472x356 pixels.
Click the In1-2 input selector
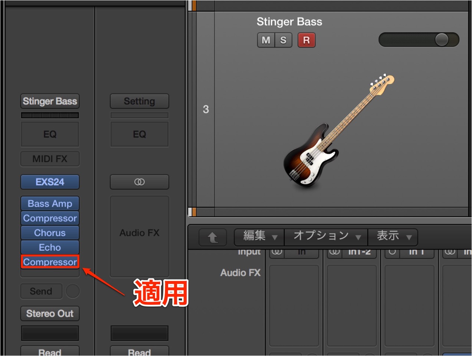359,253
